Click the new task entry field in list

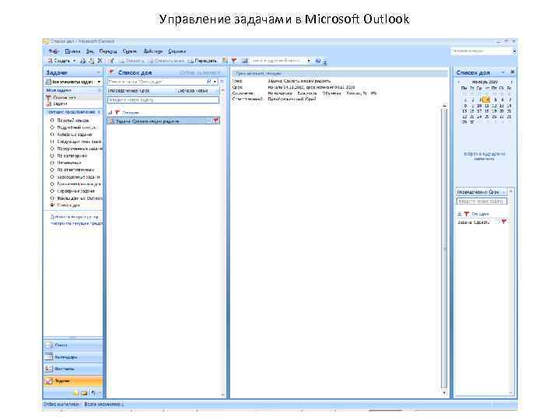click(163, 100)
